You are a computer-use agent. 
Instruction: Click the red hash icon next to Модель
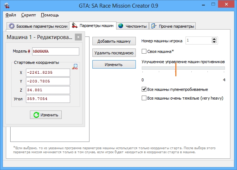[x=29, y=51]
